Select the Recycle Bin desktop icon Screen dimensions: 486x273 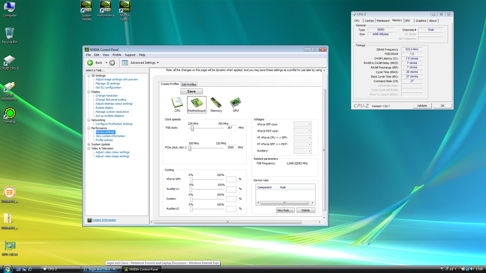click(10, 36)
